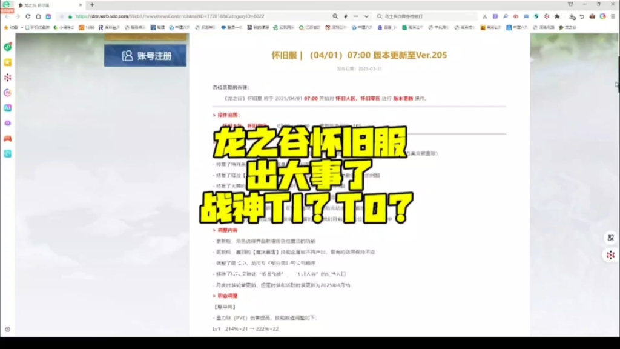Open the puzzle-piece extensions icon
The width and height of the screenshot is (620, 349).
coord(557,16)
